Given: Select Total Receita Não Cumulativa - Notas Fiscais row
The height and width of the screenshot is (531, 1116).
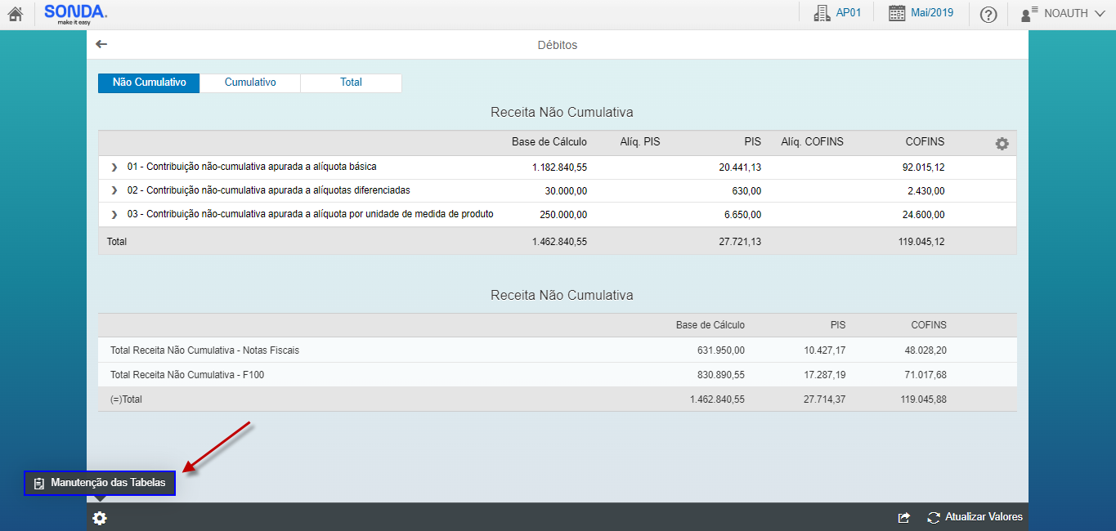Looking at the screenshot, I should [x=204, y=350].
